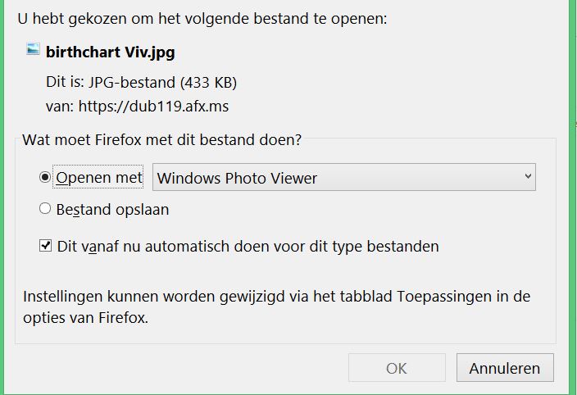Click the "JPG-bestand (433 KB)" file type text
This screenshot has height=395, width=577.
coord(162,83)
